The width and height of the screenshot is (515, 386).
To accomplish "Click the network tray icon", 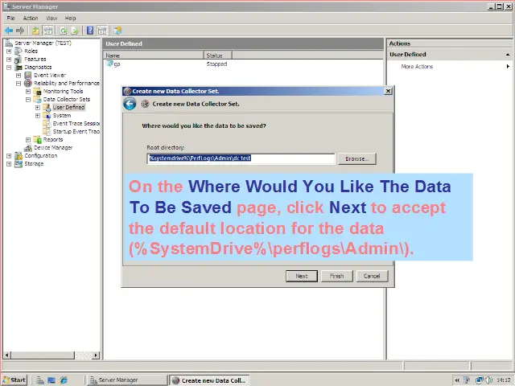I will pyautogui.click(x=480, y=380).
